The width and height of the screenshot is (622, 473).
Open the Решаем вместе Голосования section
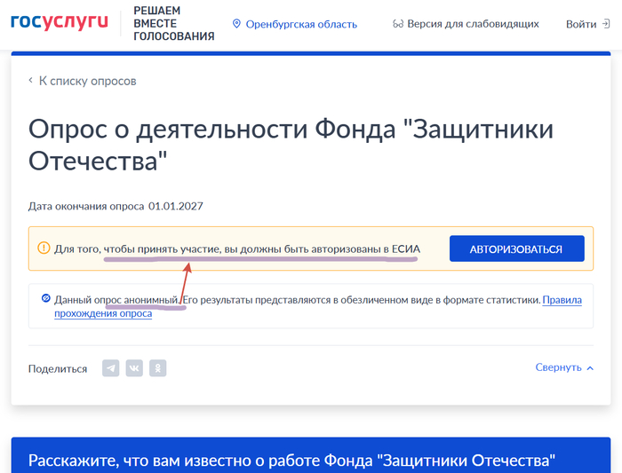(x=174, y=23)
